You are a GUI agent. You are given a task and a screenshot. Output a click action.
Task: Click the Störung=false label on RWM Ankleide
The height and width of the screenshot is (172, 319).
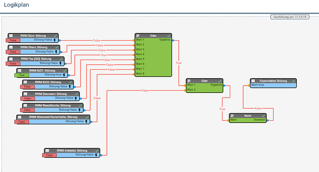pyautogui.click(x=85, y=155)
